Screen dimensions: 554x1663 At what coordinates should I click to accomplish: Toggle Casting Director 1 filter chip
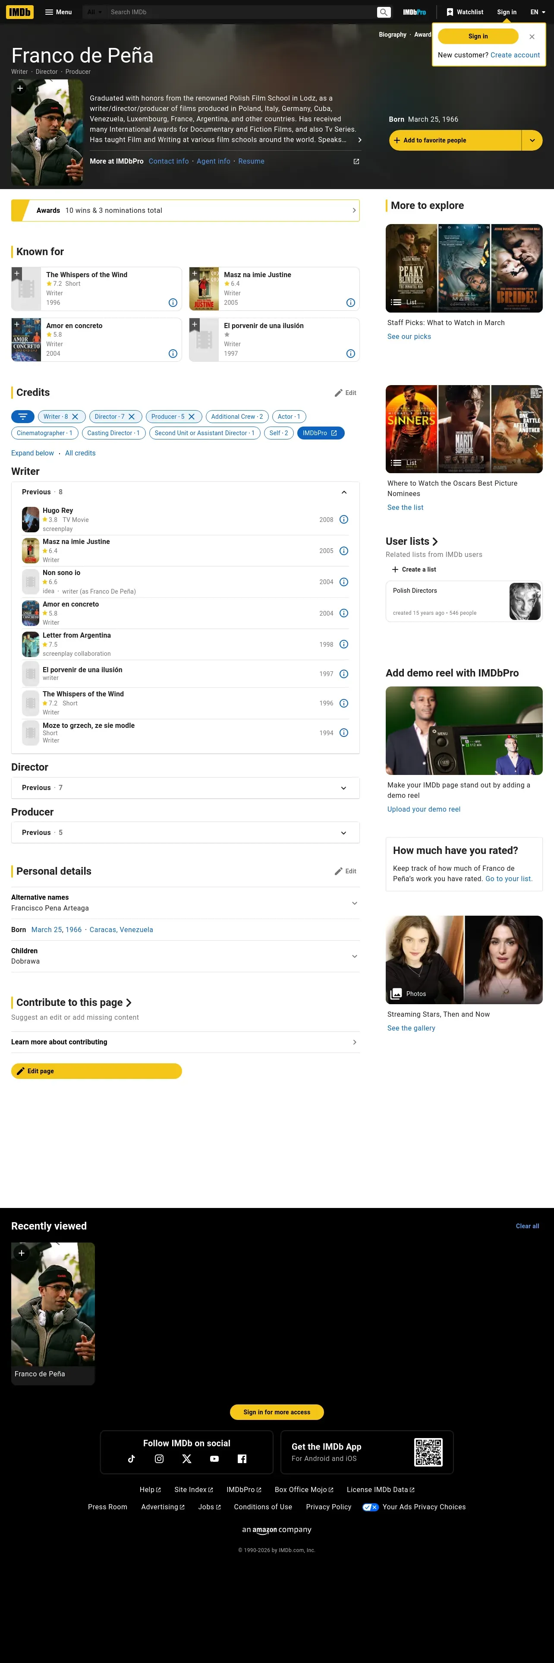coord(113,433)
